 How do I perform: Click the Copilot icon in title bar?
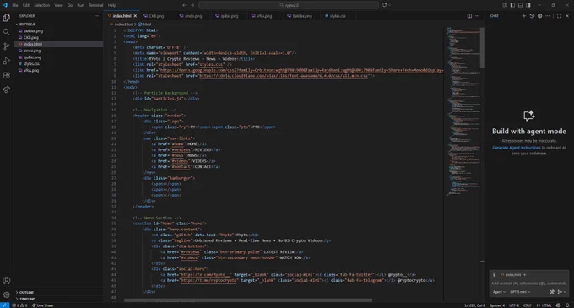click(x=385, y=5)
